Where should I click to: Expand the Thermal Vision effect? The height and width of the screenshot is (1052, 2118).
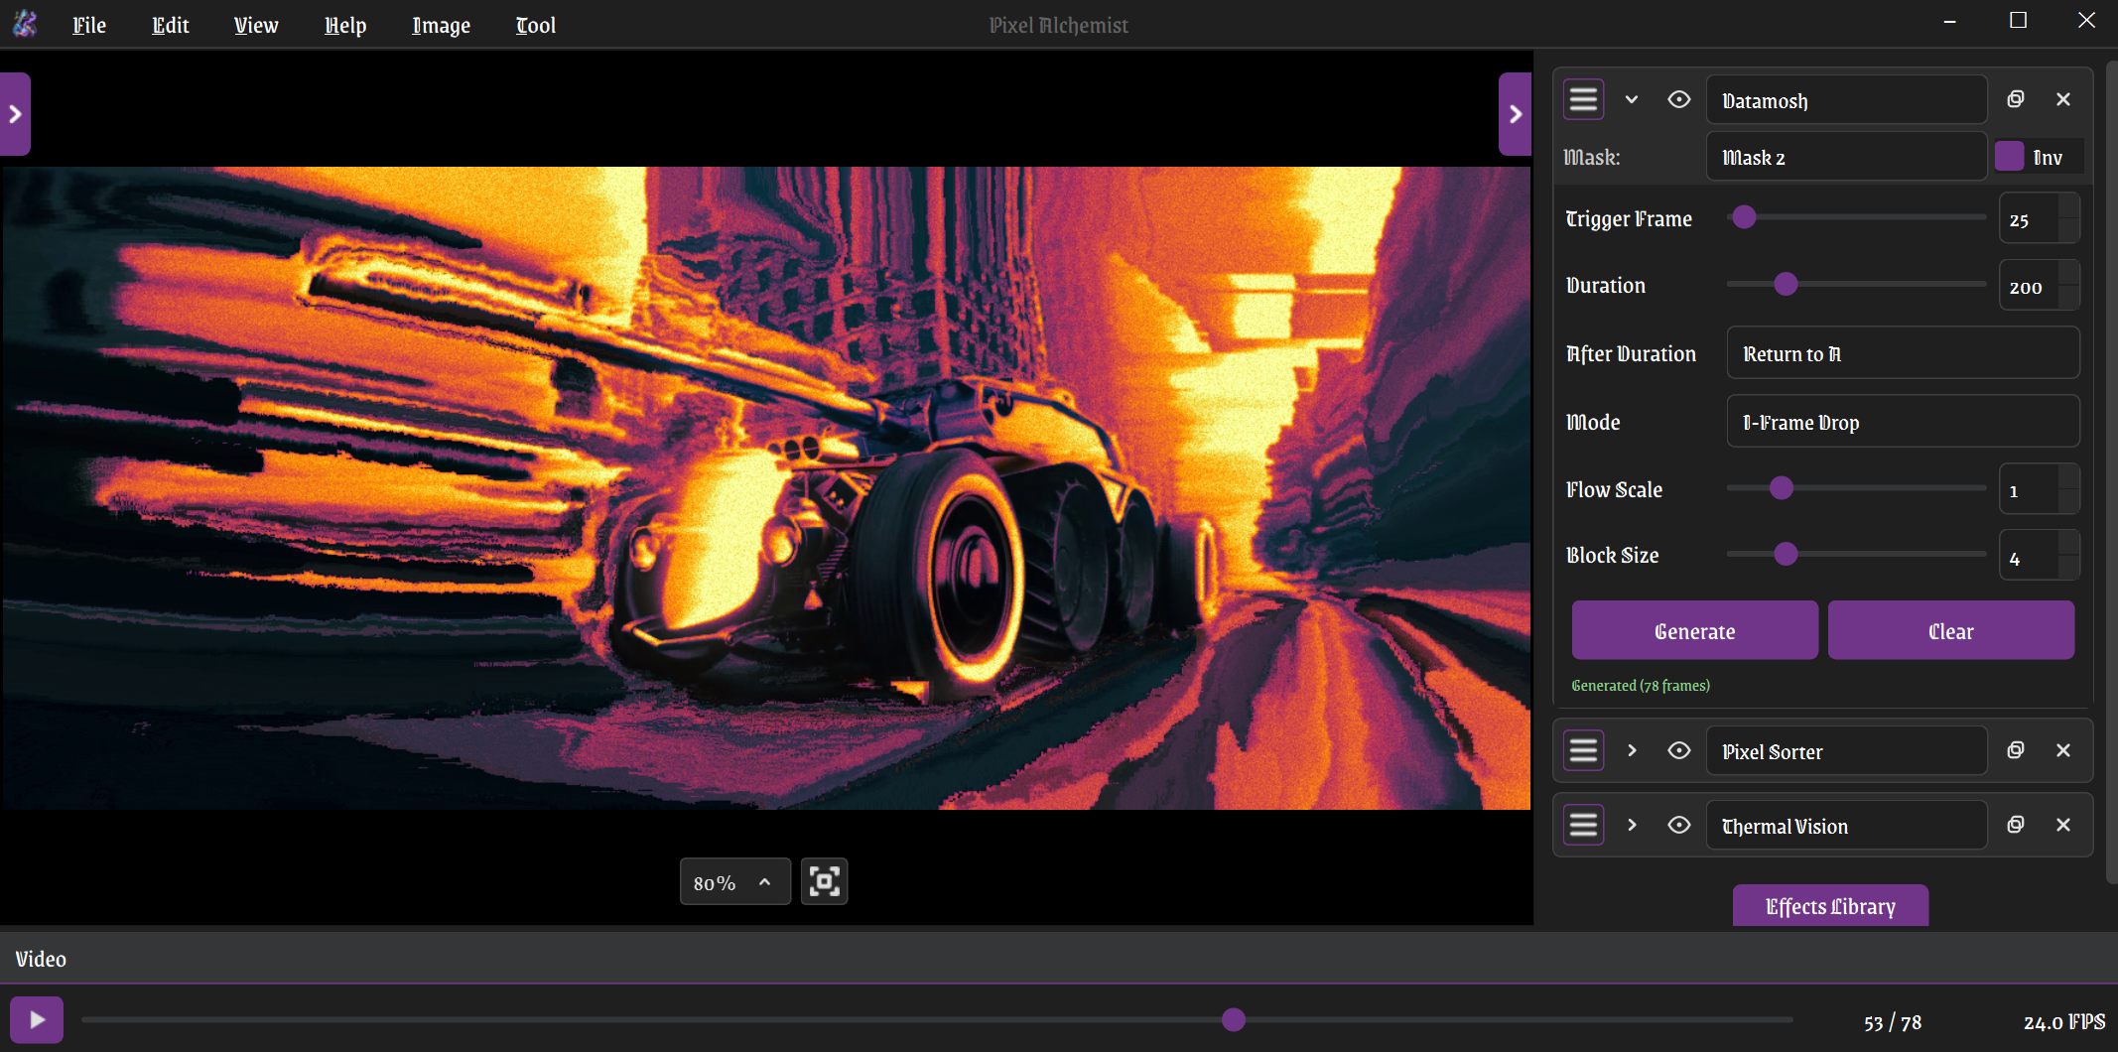(1632, 825)
